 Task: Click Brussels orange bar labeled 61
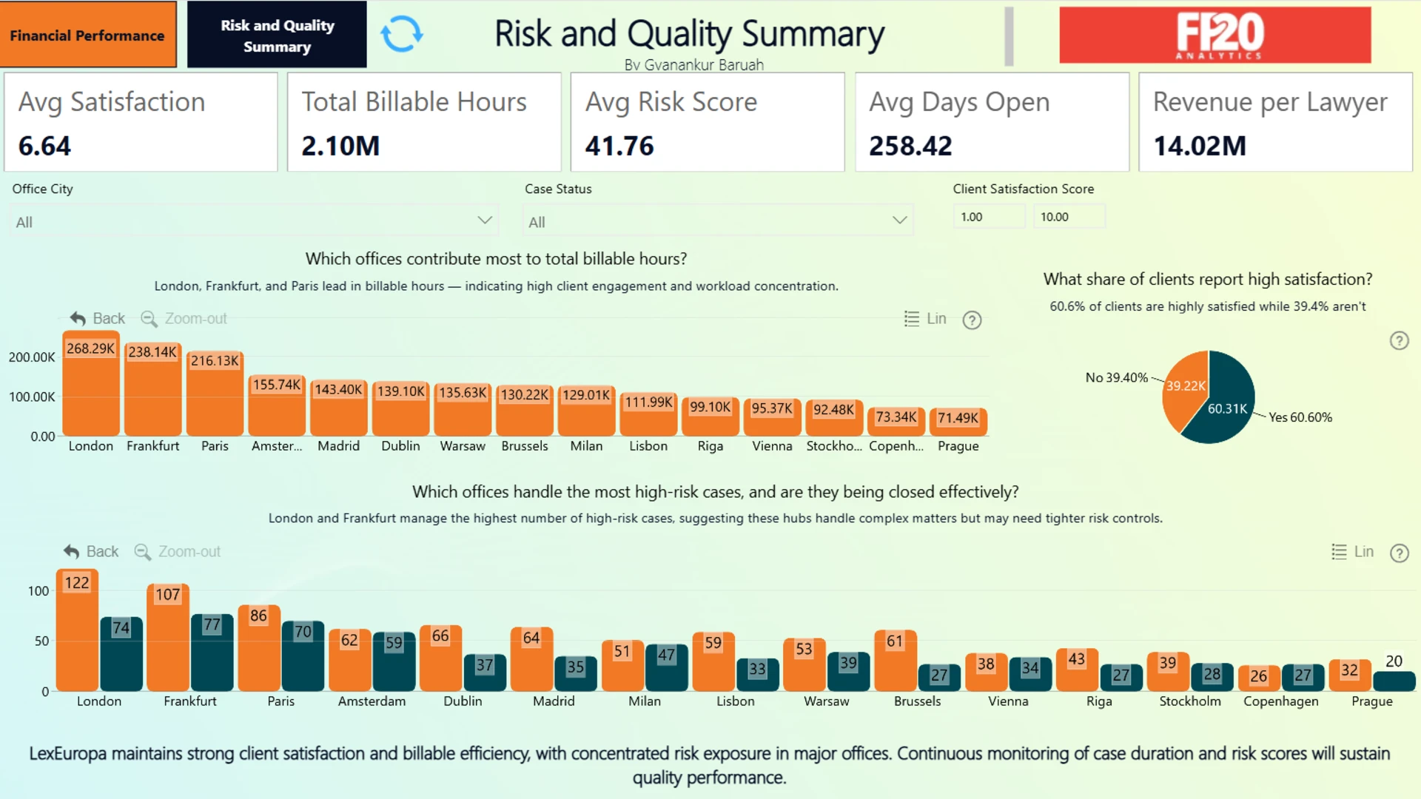[896, 661]
